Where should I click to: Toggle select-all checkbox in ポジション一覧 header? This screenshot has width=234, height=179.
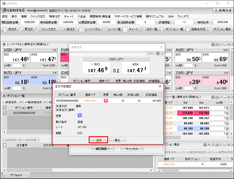pos(4,108)
